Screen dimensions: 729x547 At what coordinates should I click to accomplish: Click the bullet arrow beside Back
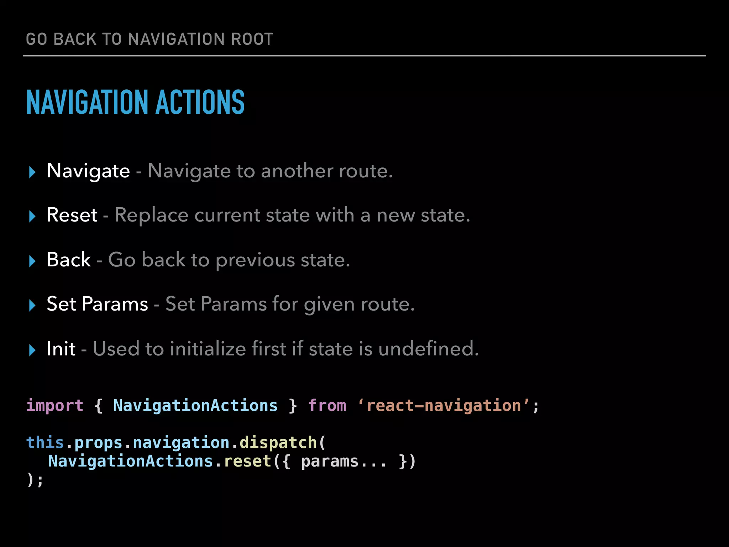(32, 261)
